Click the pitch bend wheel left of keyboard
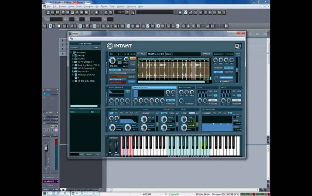Viewport: 312px width, 196px height. (111, 147)
